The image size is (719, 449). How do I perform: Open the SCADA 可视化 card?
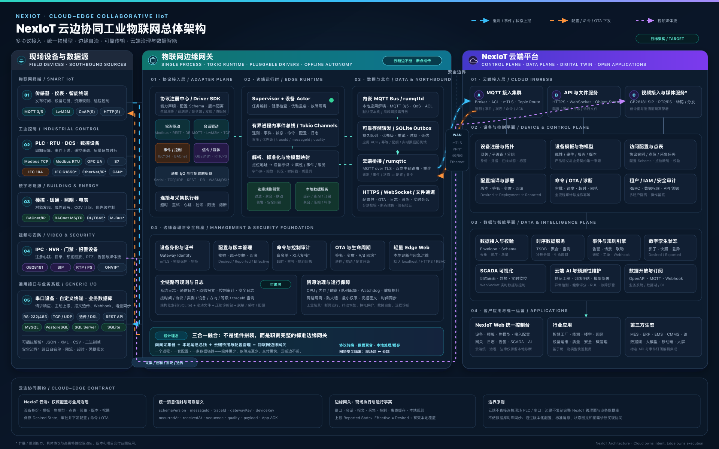click(x=511, y=278)
